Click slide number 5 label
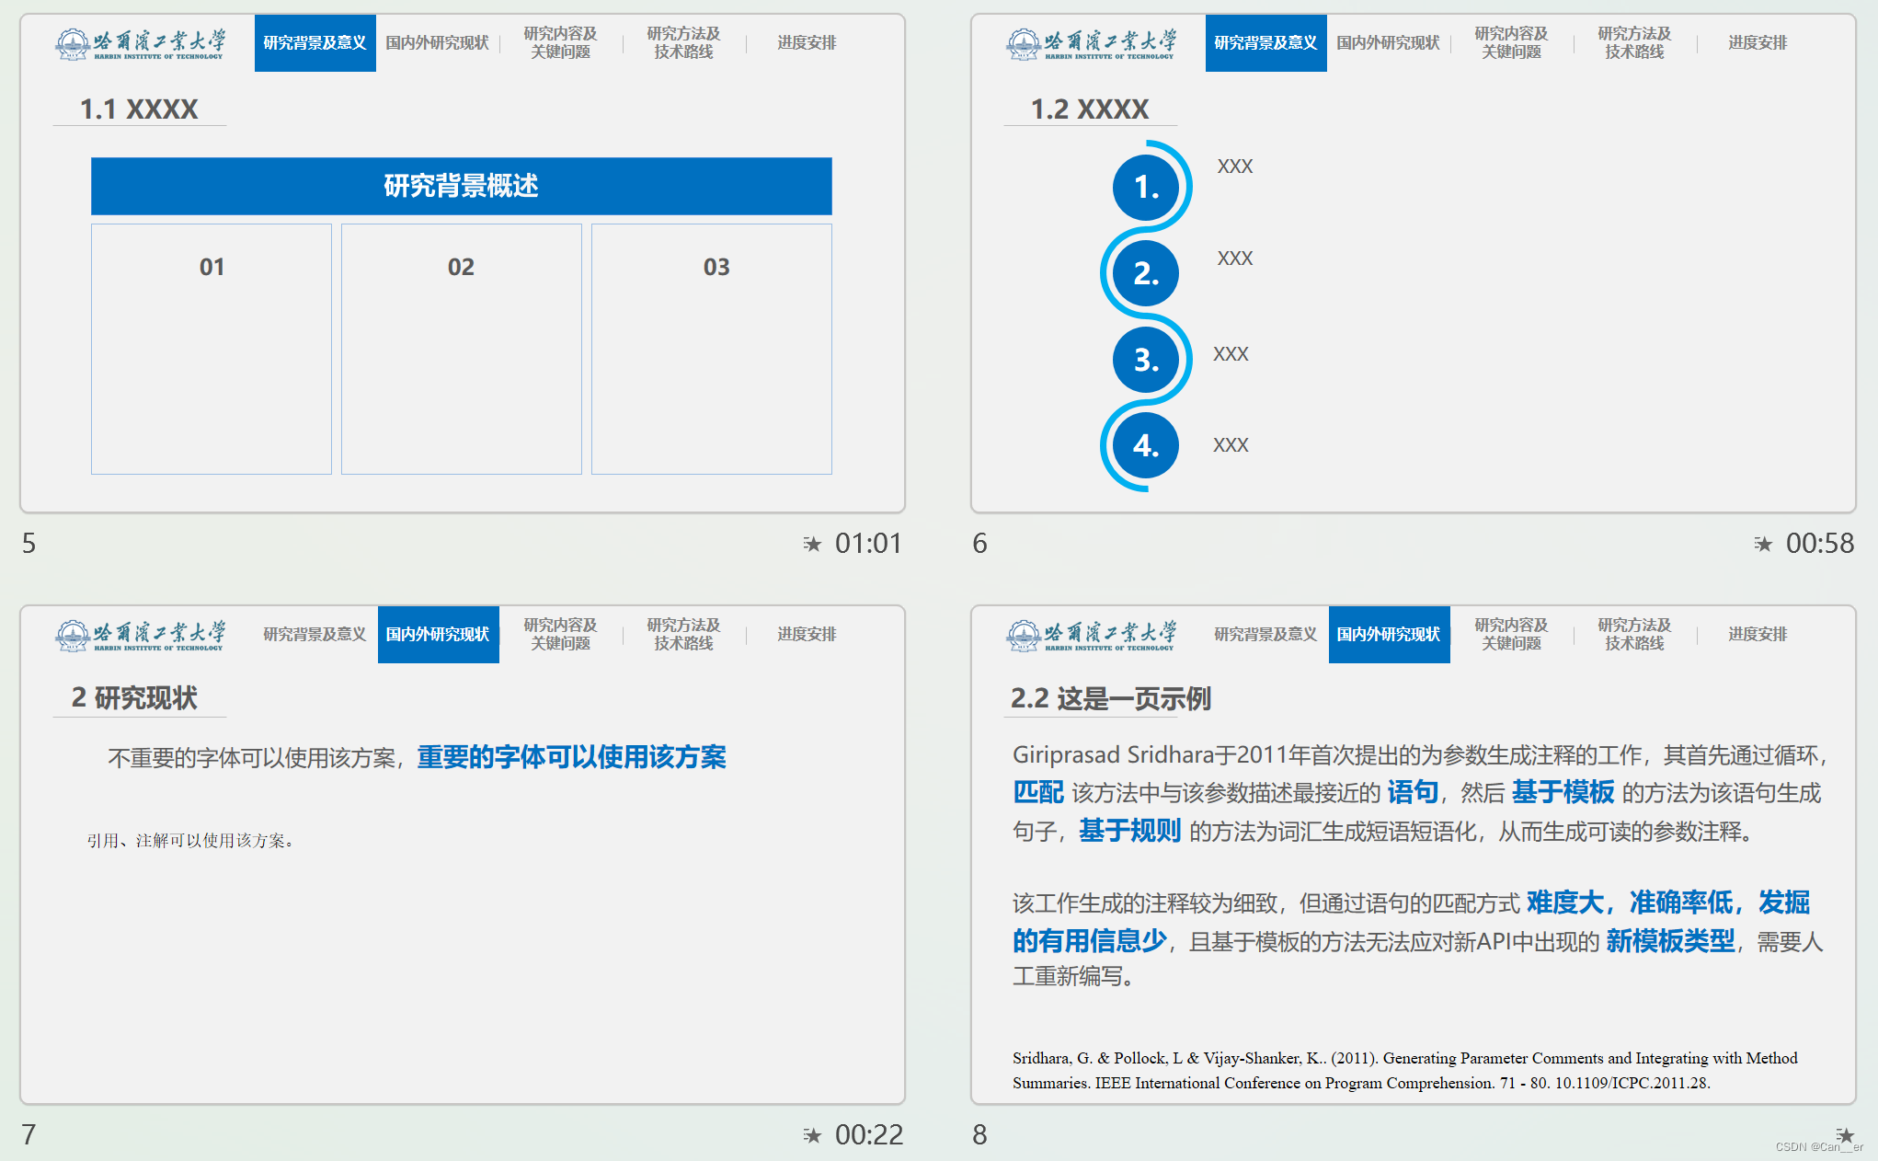Viewport: 1878px width, 1161px height. click(x=29, y=544)
